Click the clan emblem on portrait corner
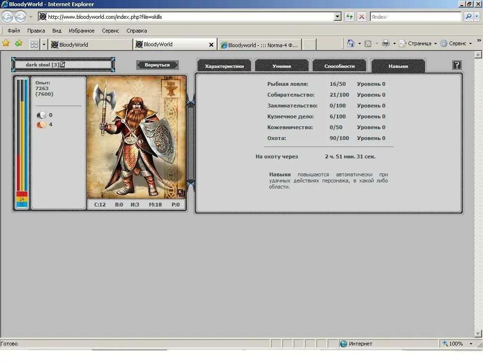 172,88
